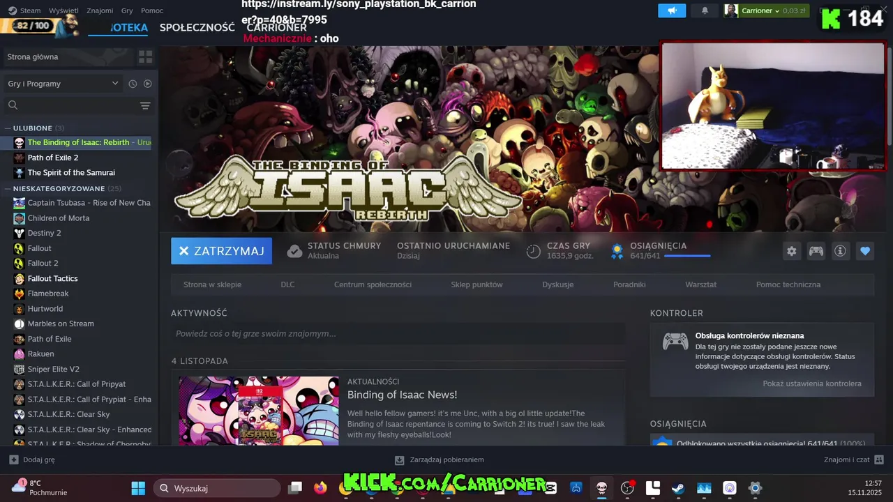Click the Carrioner profile avatar

click(730, 10)
